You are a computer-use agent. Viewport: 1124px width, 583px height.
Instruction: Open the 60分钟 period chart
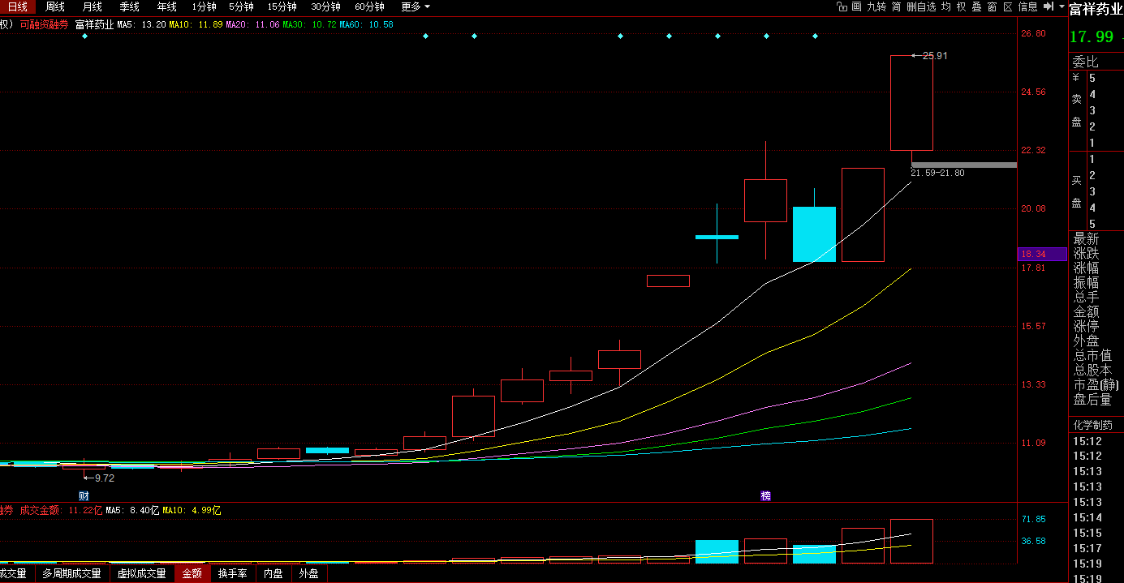point(369,6)
